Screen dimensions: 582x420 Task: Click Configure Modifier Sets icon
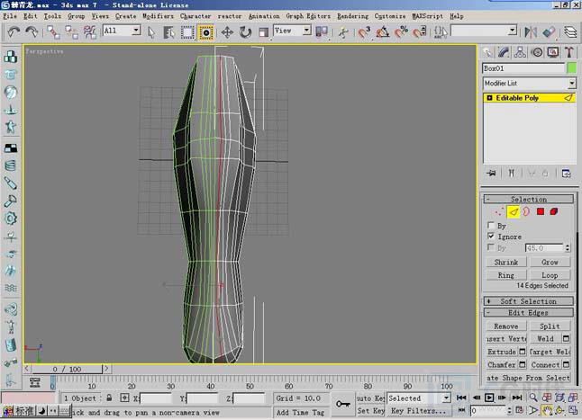pyautogui.click(x=566, y=173)
